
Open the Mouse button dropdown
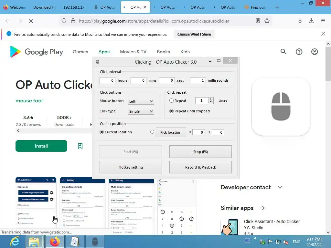pyautogui.click(x=141, y=101)
